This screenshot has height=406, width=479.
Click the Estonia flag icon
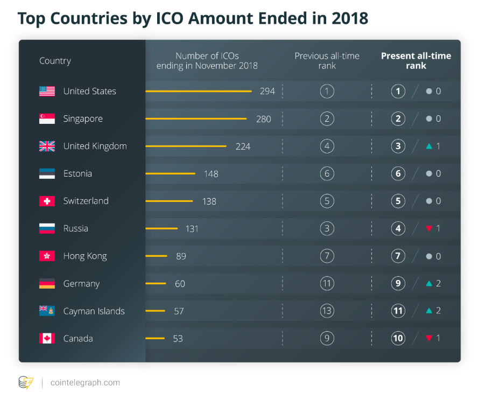coord(47,173)
